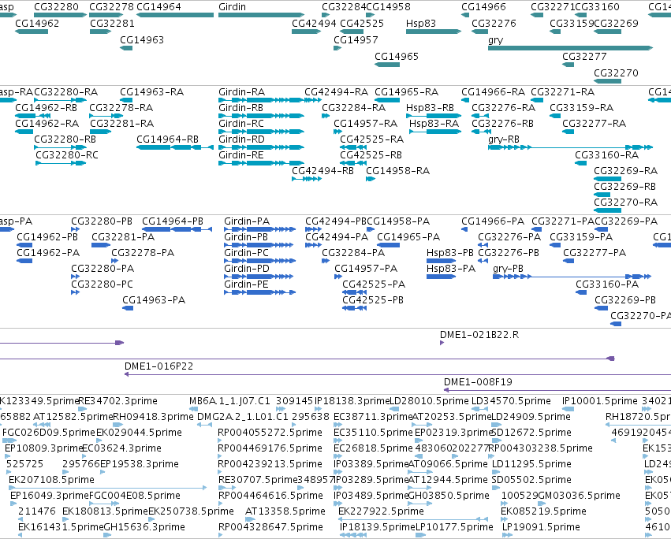Click the long gry gene bar

point(570,48)
